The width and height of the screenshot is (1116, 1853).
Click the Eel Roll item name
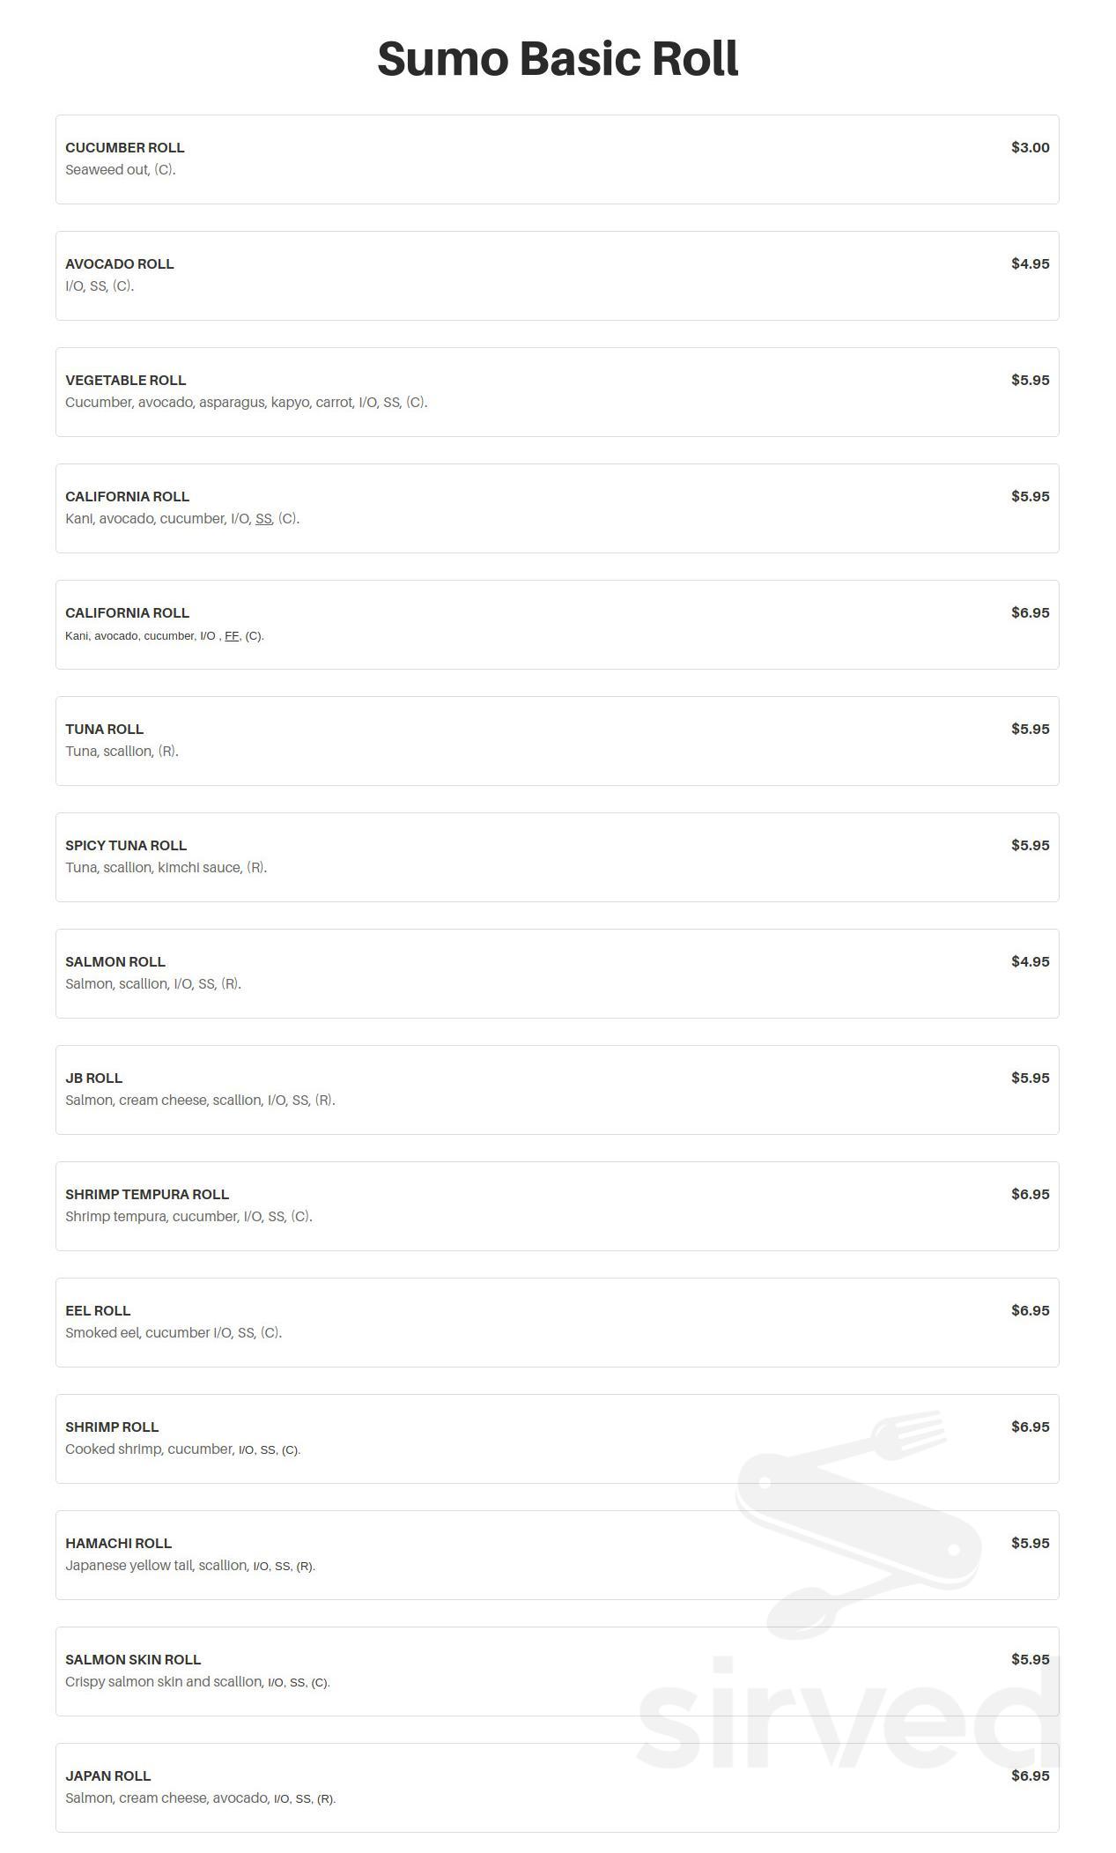pos(98,1311)
